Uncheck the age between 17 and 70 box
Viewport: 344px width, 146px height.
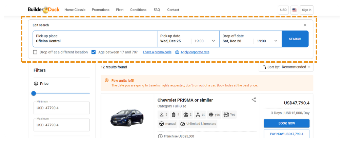pyautogui.click(x=94, y=52)
